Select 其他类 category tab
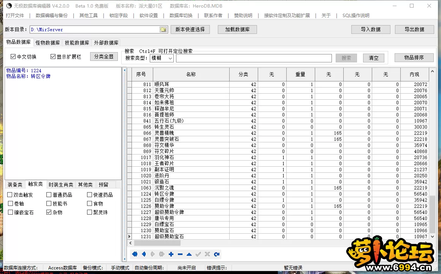Screen dimensions: 441x274 85,185
